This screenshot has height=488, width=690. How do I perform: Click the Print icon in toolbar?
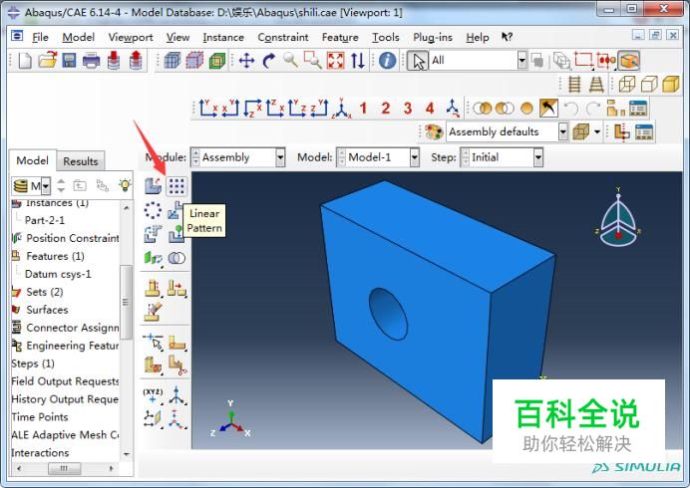tap(91, 61)
